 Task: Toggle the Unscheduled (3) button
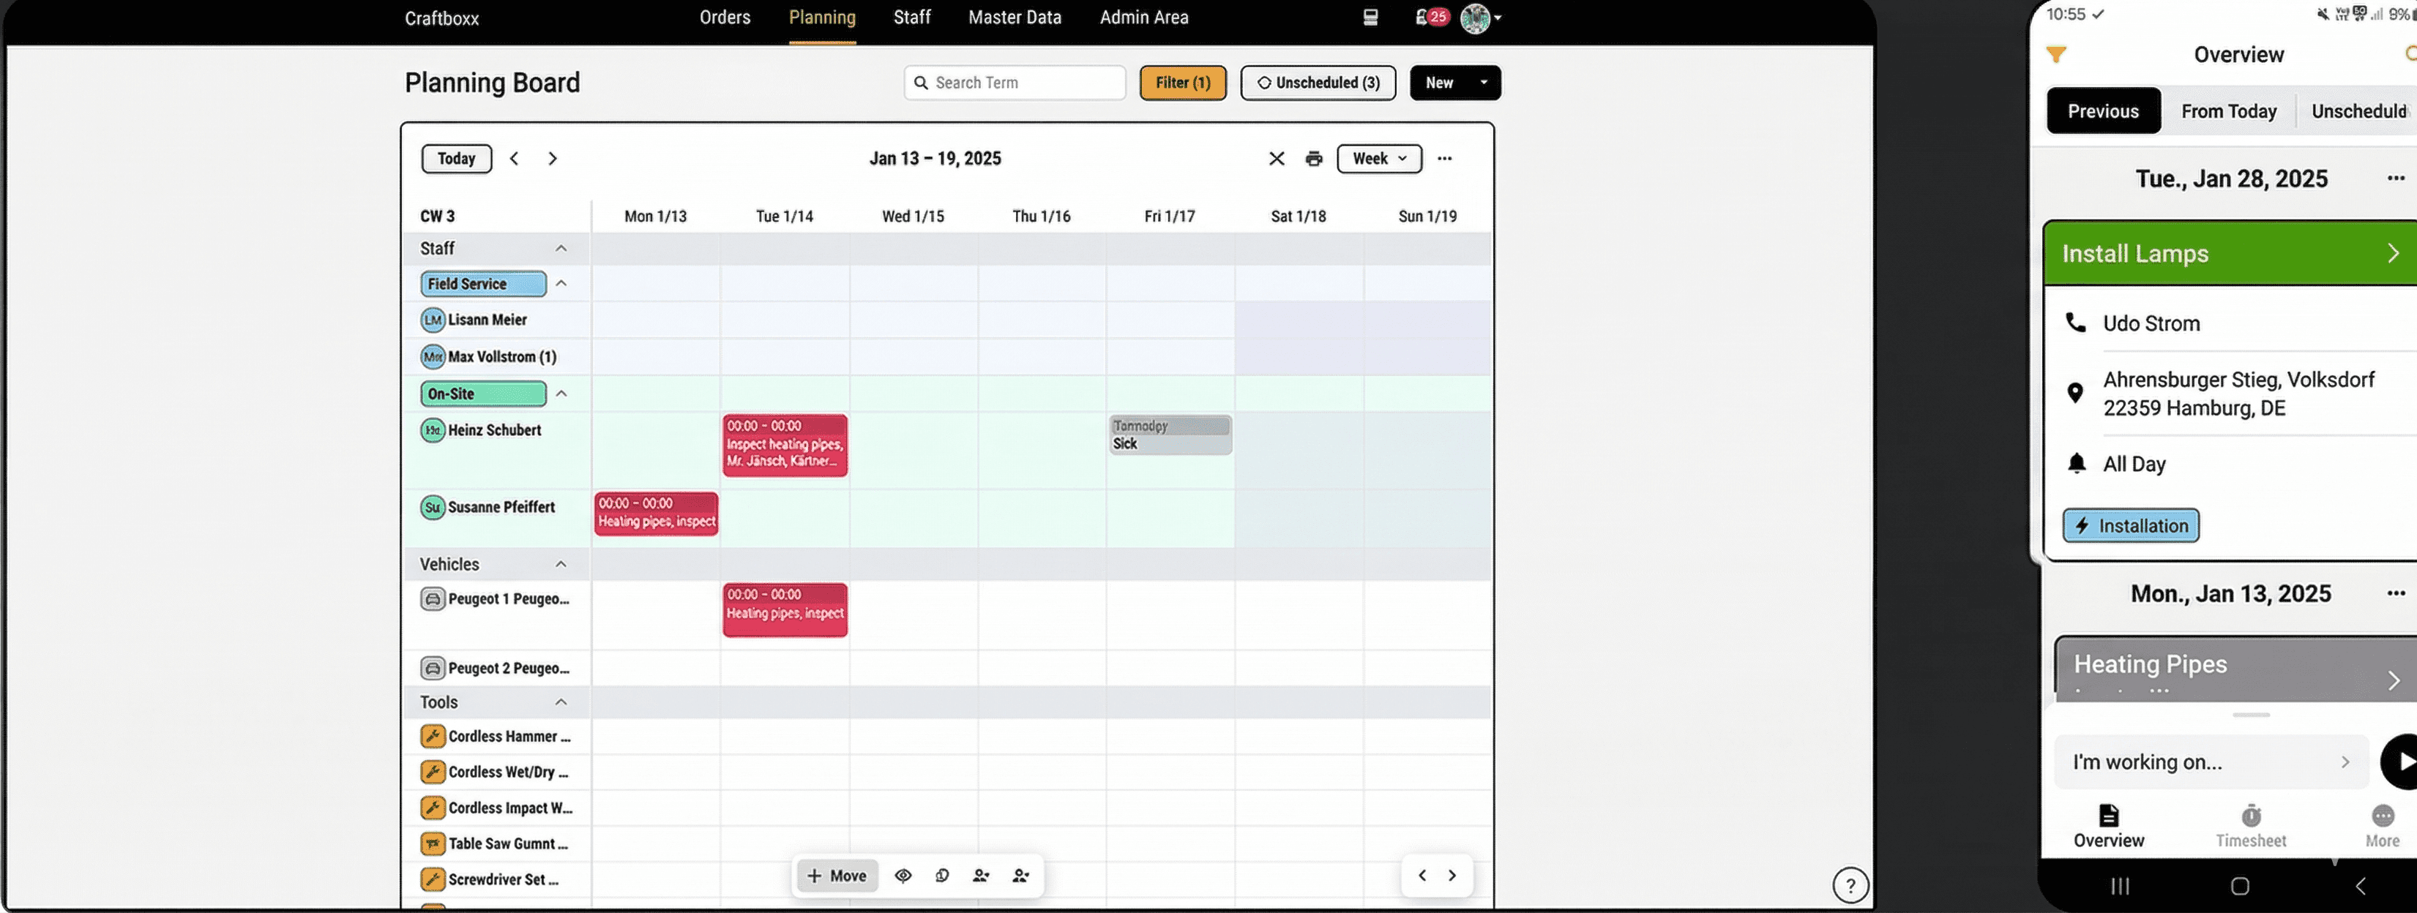[1318, 83]
